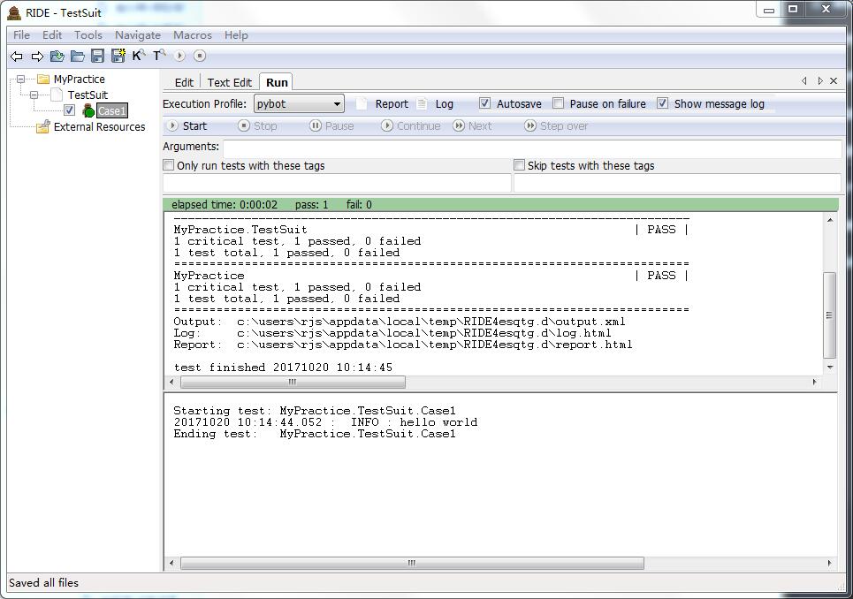Screen dimensions: 853x599
Task: Click the Save floppy disk icon
Action: [98, 57]
